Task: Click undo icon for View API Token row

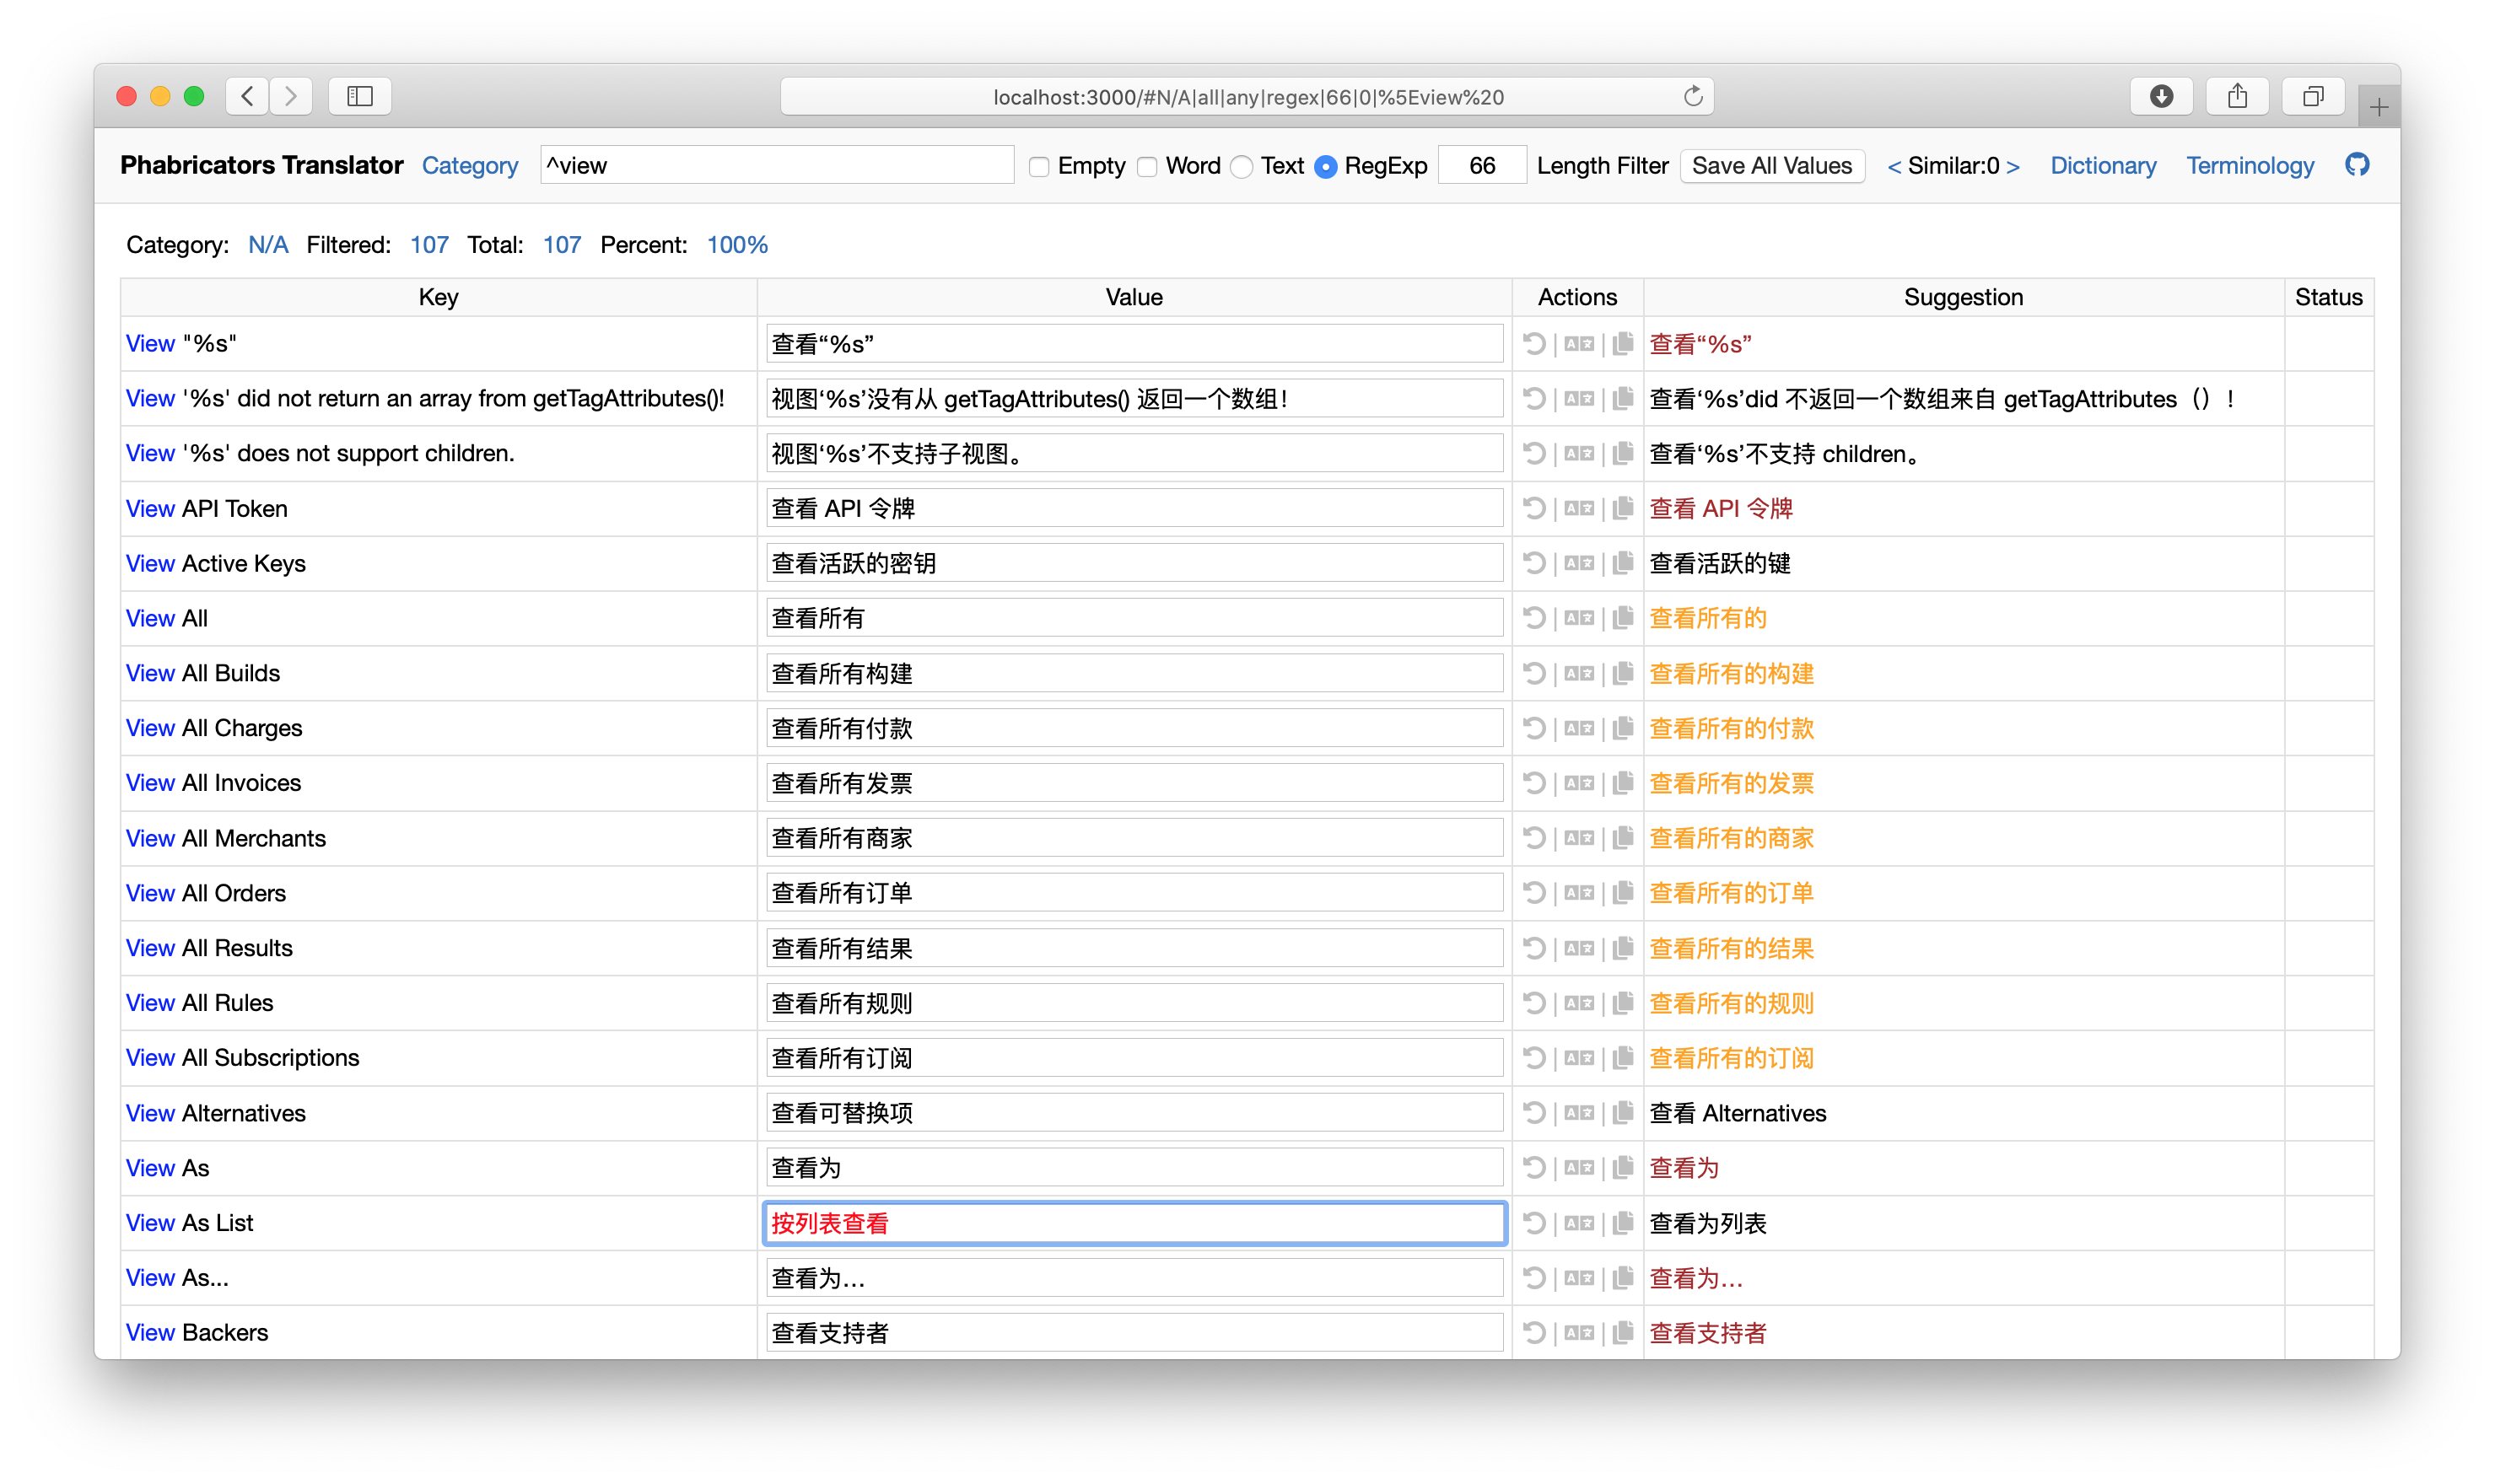Action: [x=1533, y=508]
